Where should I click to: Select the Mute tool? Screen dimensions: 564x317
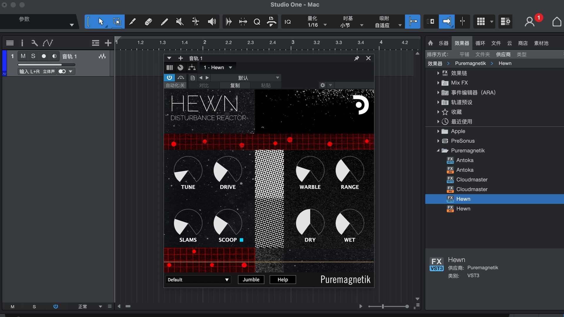click(x=180, y=21)
